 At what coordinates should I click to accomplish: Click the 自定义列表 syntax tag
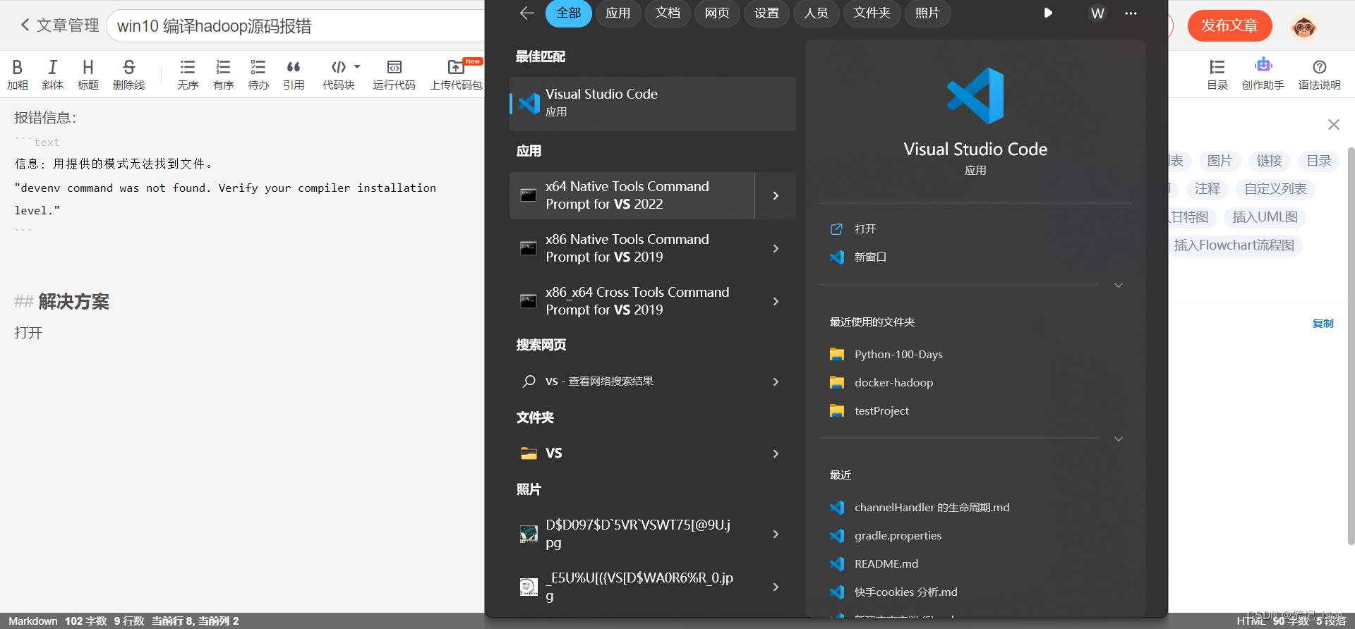click(x=1275, y=189)
